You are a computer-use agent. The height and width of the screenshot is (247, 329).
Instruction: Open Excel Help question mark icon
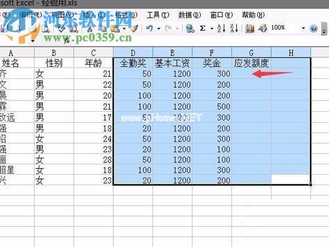click(x=314, y=28)
